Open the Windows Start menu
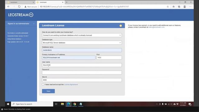 click(x=8, y=104)
